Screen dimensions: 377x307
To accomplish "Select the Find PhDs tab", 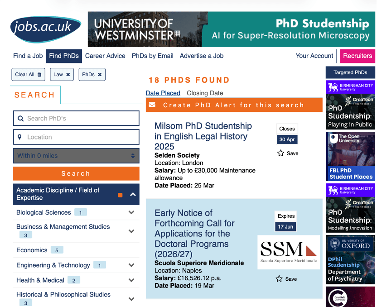I will (64, 56).
